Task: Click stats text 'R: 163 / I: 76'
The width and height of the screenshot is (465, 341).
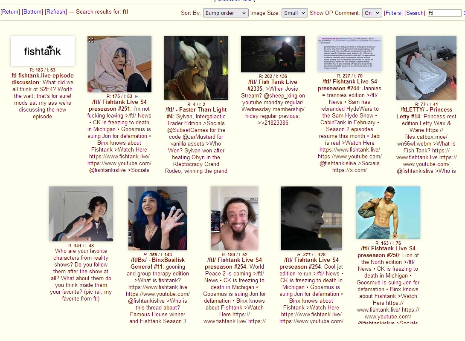Action: pos(388,243)
